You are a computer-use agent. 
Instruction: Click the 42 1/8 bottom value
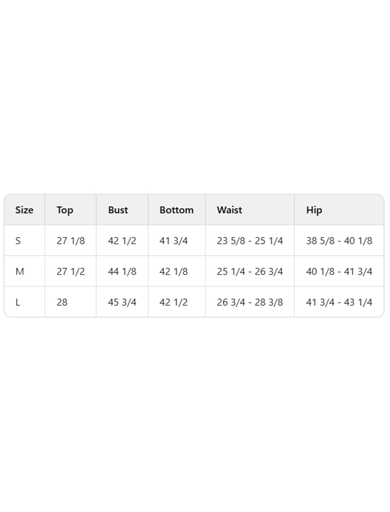173,271
